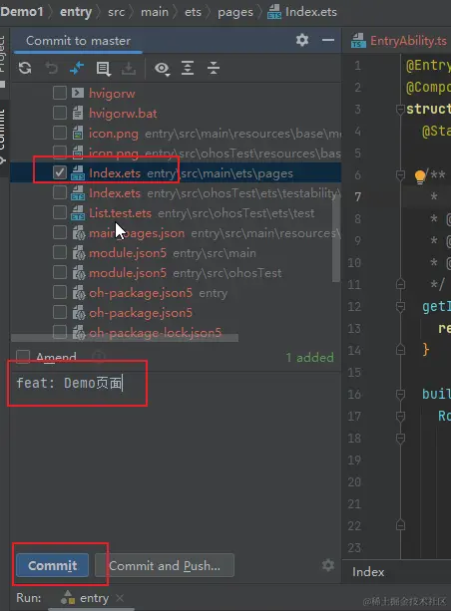Image resolution: width=451 pixels, height=611 pixels.
Task: Click ets in breadcrumb path
Action: pos(193,12)
